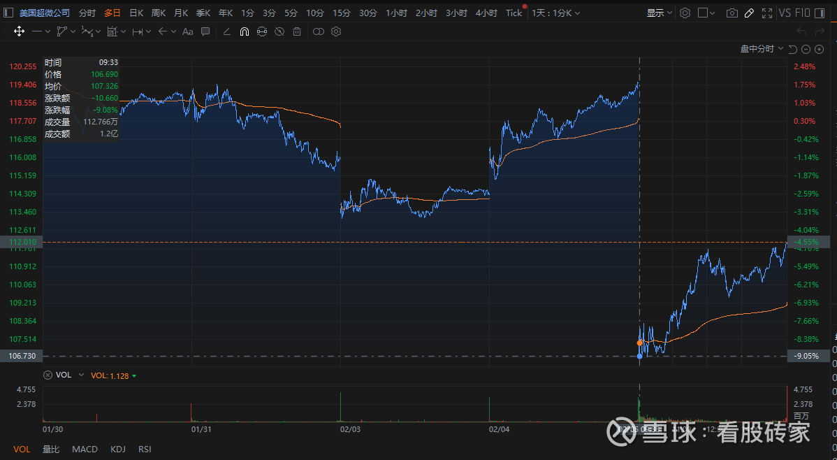837x460 pixels.
Task: Select the Aa text annotation tool
Action: [x=187, y=31]
